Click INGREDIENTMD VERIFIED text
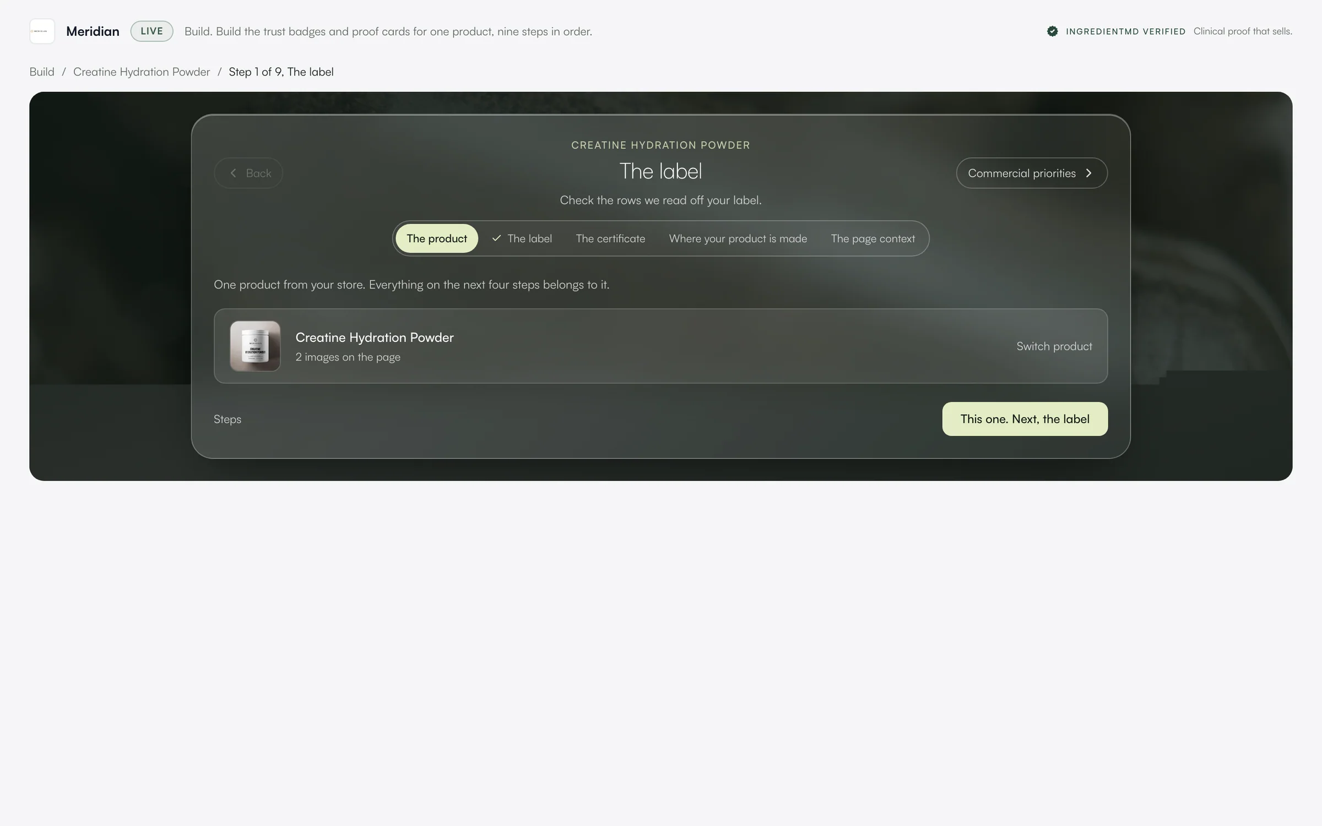The image size is (1322, 826). tap(1126, 31)
